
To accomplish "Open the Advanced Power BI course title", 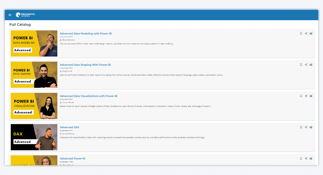I will tap(73, 159).
